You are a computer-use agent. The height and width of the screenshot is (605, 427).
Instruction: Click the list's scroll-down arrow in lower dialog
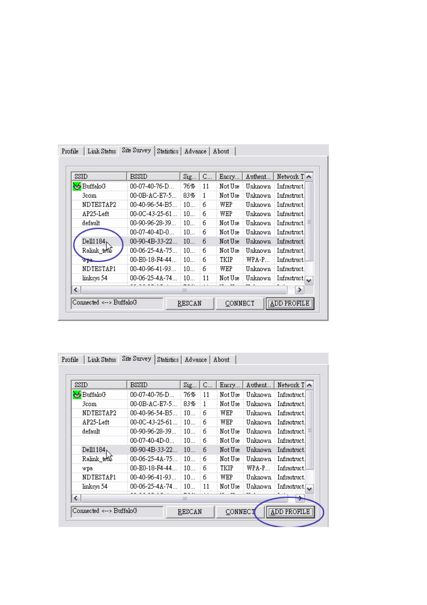tap(309, 489)
